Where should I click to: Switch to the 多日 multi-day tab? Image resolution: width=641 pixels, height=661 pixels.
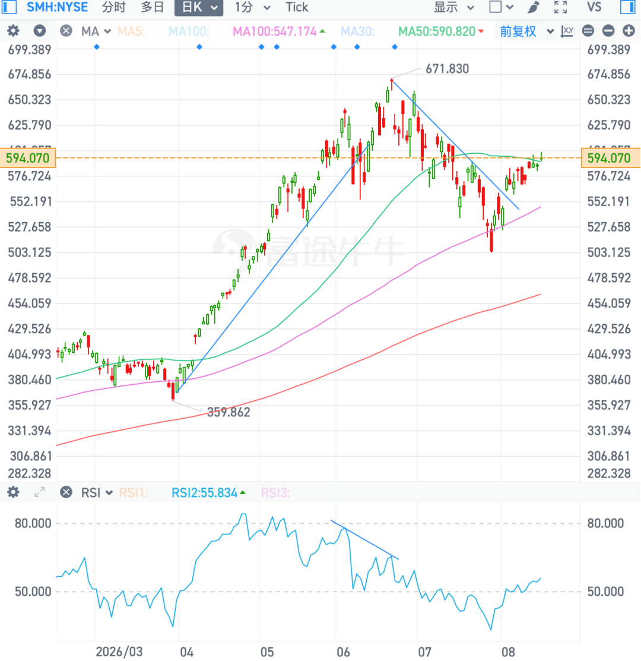(152, 7)
